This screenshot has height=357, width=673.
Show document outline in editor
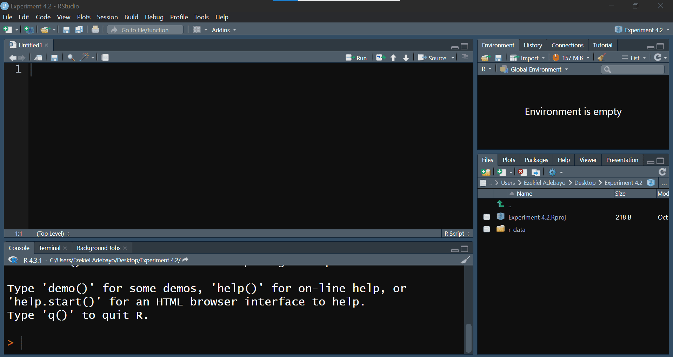click(x=465, y=57)
